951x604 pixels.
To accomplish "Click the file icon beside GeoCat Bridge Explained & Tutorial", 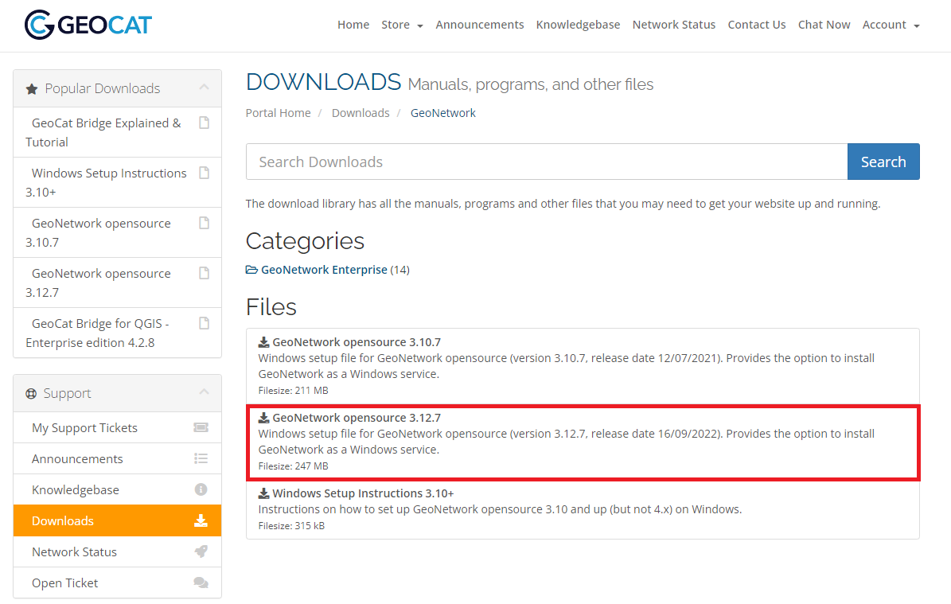I will coord(205,123).
